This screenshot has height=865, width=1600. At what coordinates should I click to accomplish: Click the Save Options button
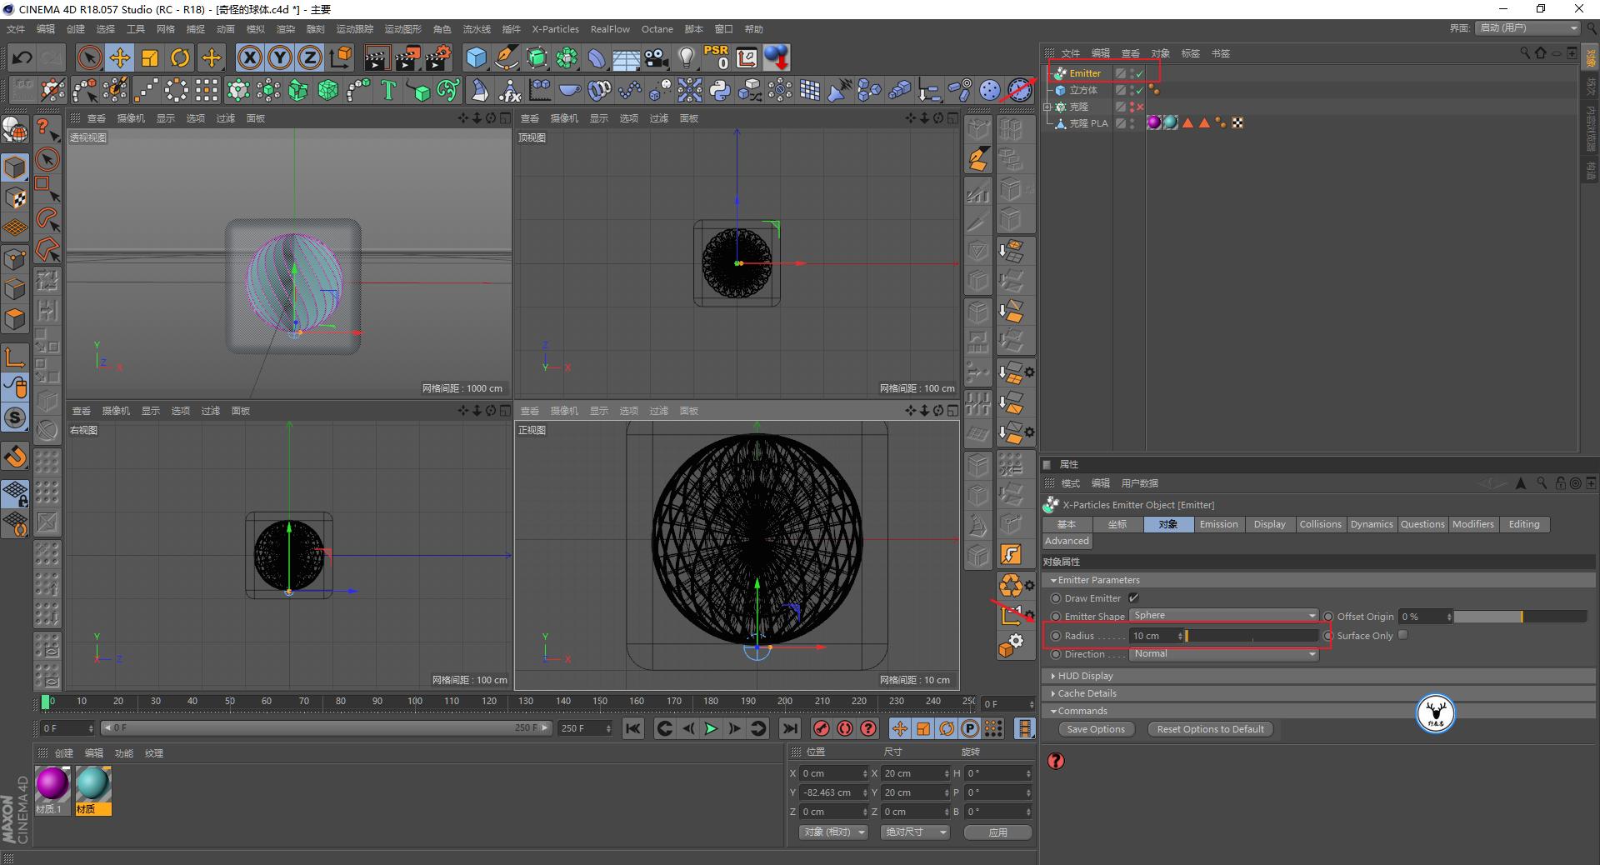(1095, 729)
